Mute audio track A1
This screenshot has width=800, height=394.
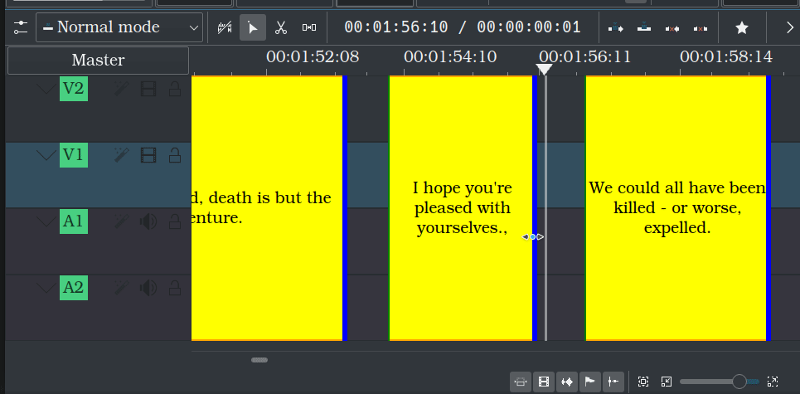coord(148,221)
